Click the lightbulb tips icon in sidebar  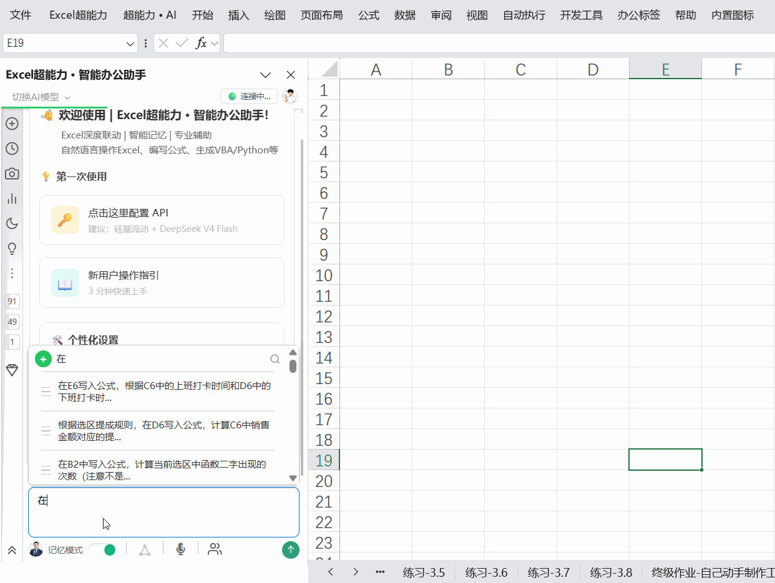[12, 249]
